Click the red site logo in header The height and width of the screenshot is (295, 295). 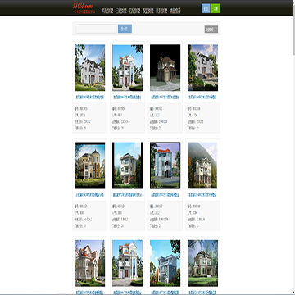tap(84, 8)
